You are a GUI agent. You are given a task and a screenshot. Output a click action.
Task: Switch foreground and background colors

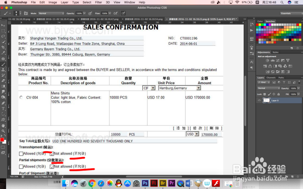5,135
